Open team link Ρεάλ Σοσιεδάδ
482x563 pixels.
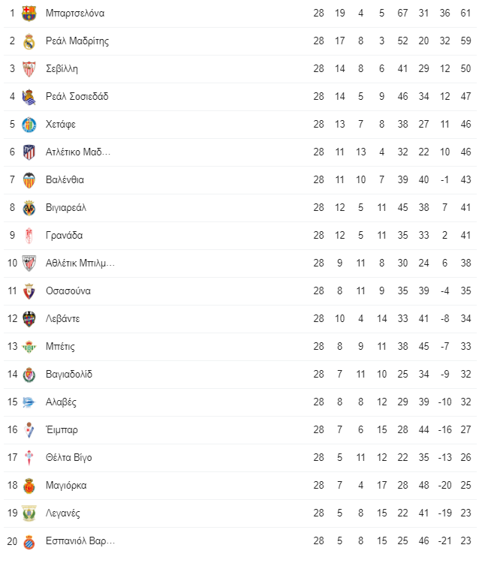pos(77,97)
